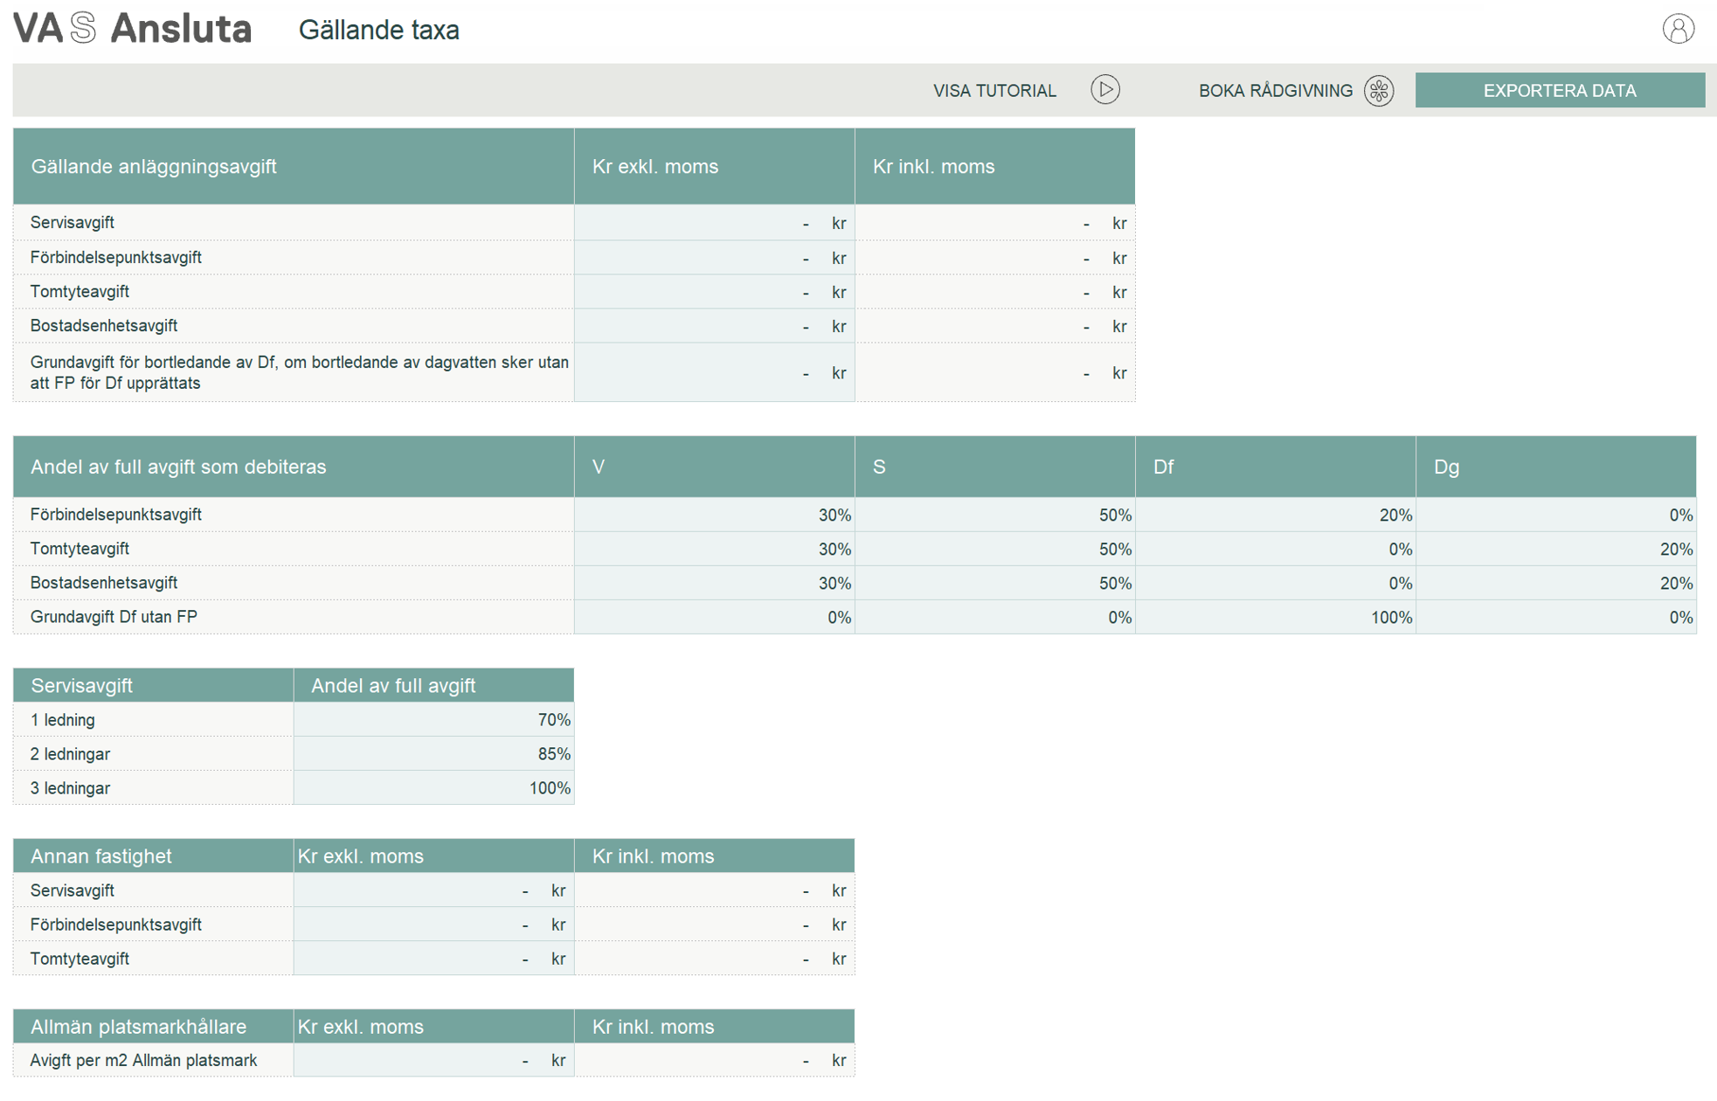
Task: Select Bostadsenhetsavgift Kr inkl. moms cell
Action: coord(994,326)
